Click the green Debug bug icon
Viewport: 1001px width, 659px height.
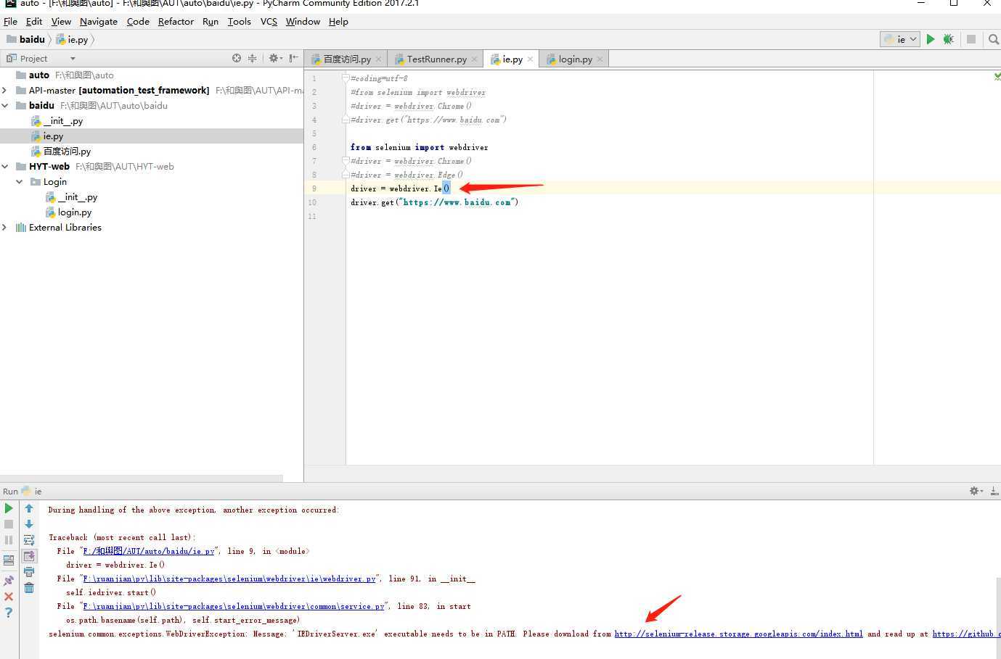coord(948,39)
